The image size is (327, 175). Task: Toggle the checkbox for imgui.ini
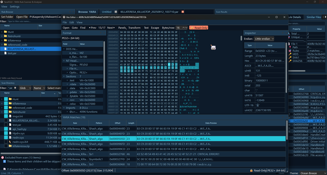[x=6, y=116]
